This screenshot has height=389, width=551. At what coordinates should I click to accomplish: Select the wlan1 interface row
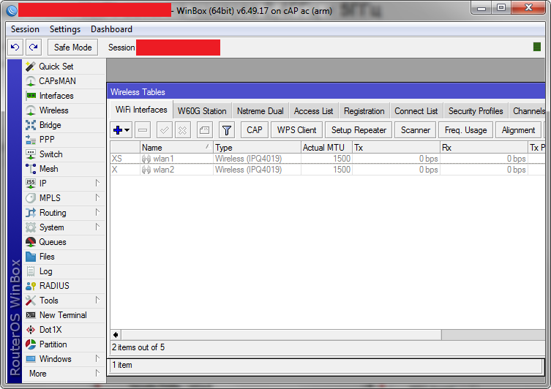tap(328, 159)
